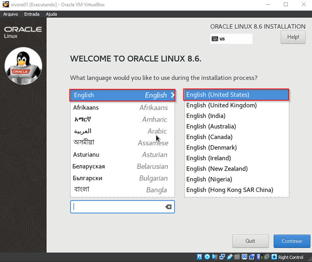Select Afrikaans in the language list

coord(122,108)
